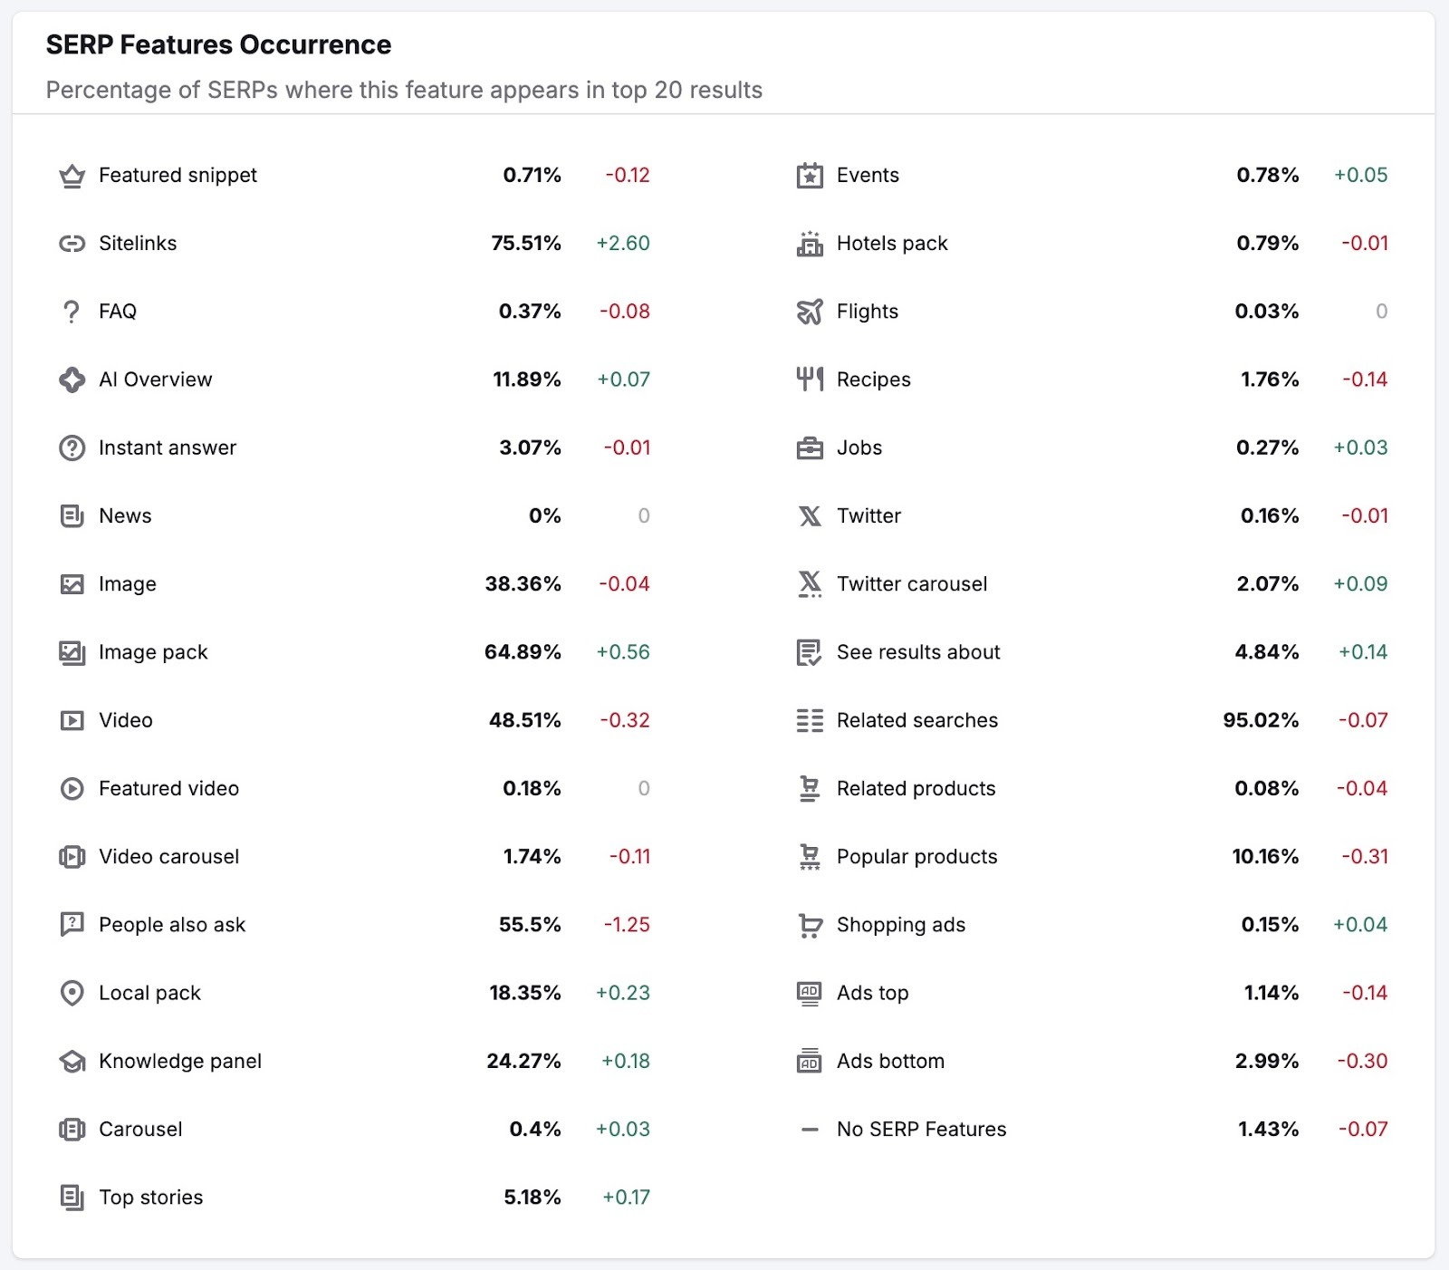The height and width of the screenshot is (1270, 1449).
Task: Click the Shopping ads cart icon
Action: tap(810, 925)
